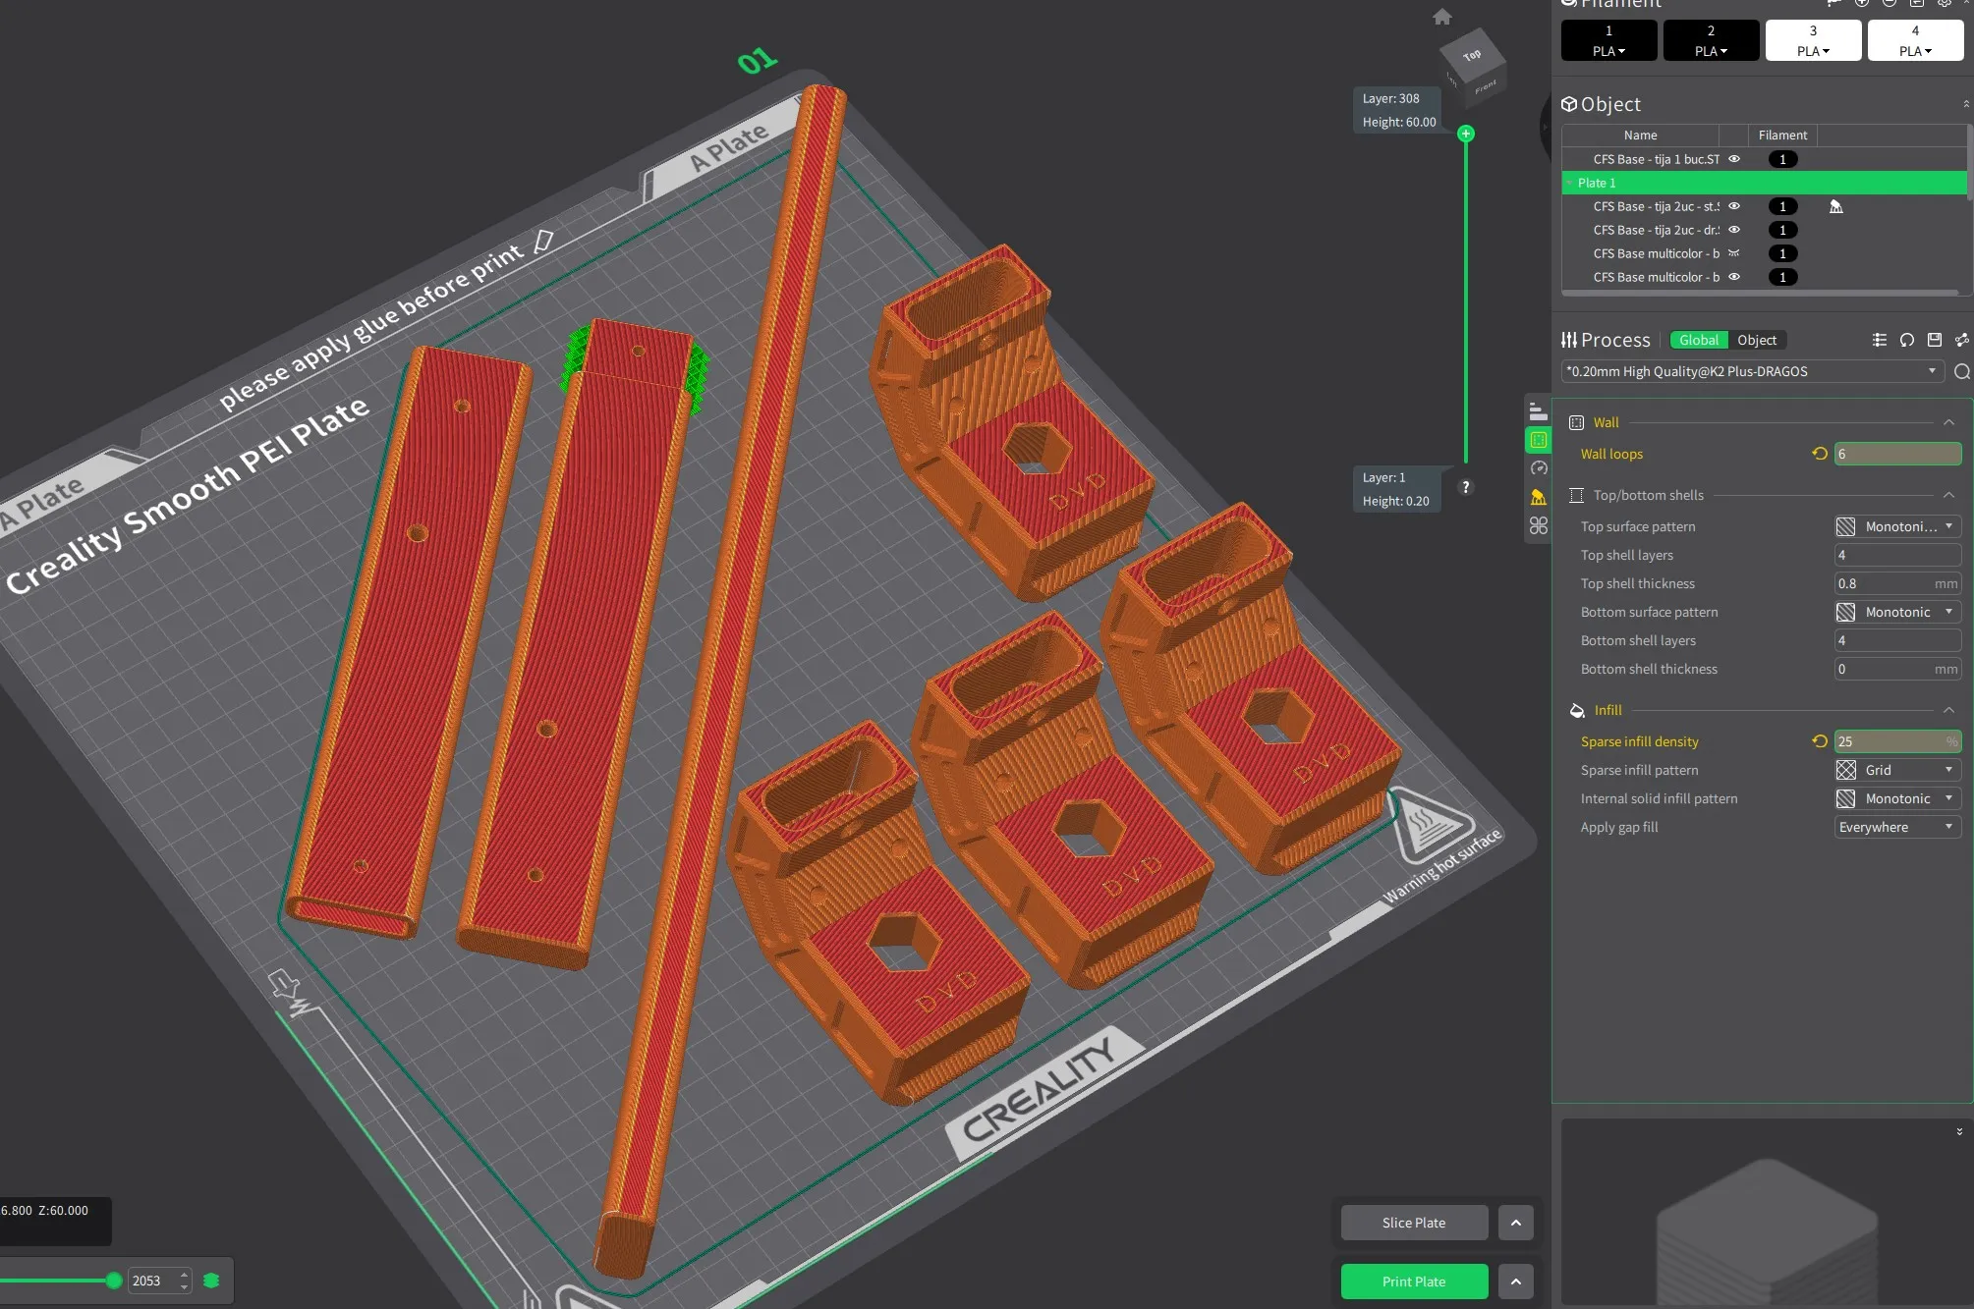1974x1309 pixels.
Task: Click the top handle of layer slider
Action: pyautogui.click(x=1465, y=134)
